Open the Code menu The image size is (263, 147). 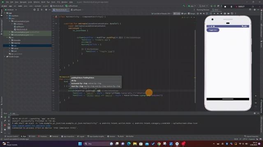(30, 2)
